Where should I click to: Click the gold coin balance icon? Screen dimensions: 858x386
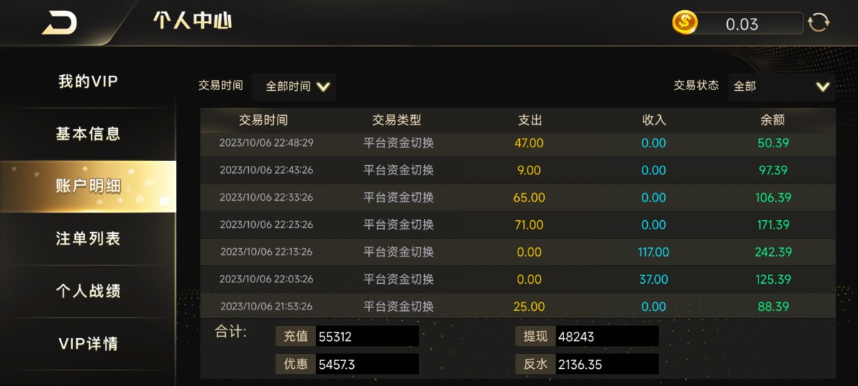pyautogui.click(x=684, y=23)
